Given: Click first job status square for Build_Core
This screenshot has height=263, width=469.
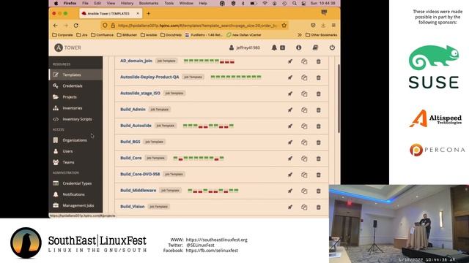Looking at the screenshot, I should (x=175, y=158).
